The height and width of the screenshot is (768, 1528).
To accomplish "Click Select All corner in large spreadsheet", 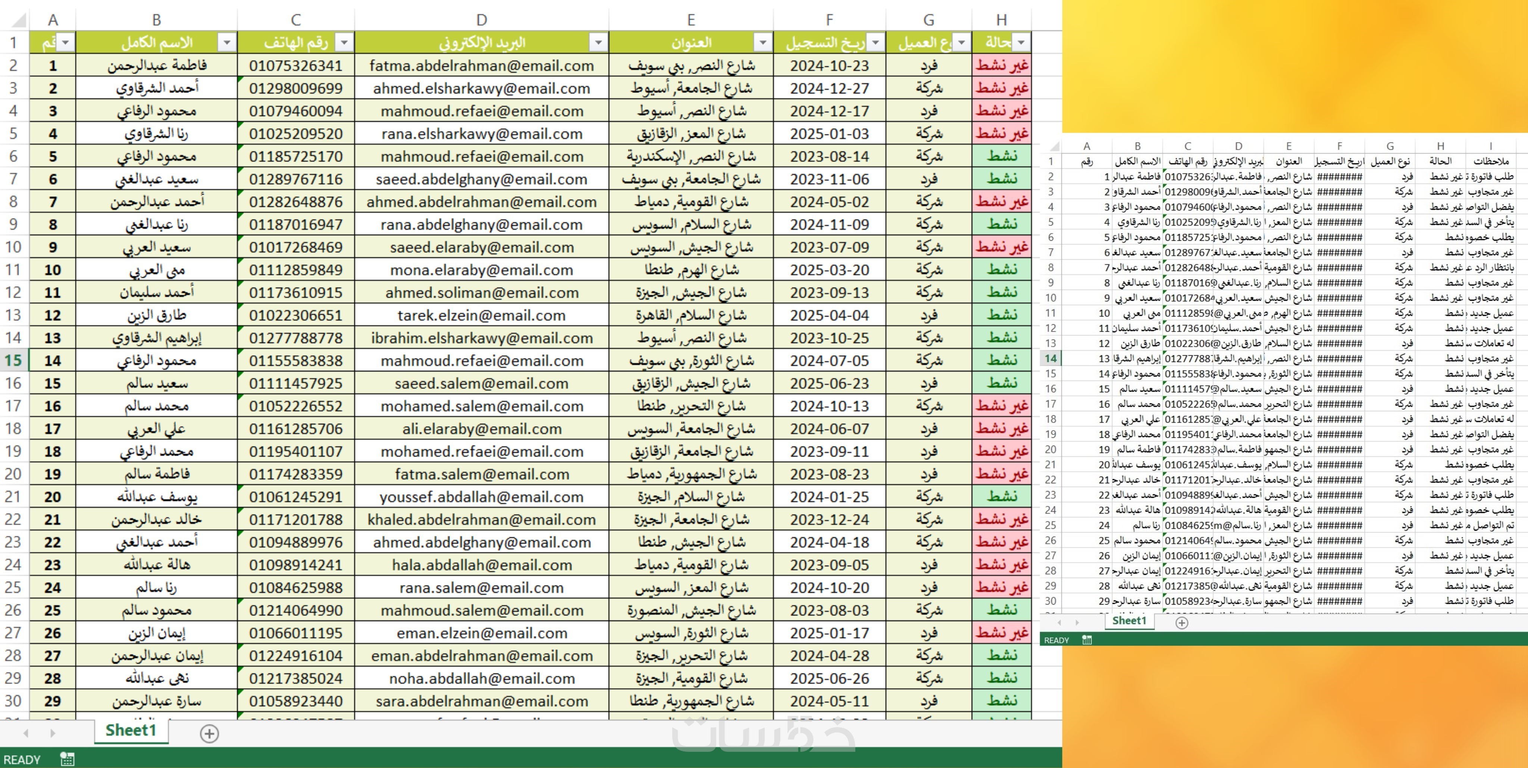I will coord(19,21).
